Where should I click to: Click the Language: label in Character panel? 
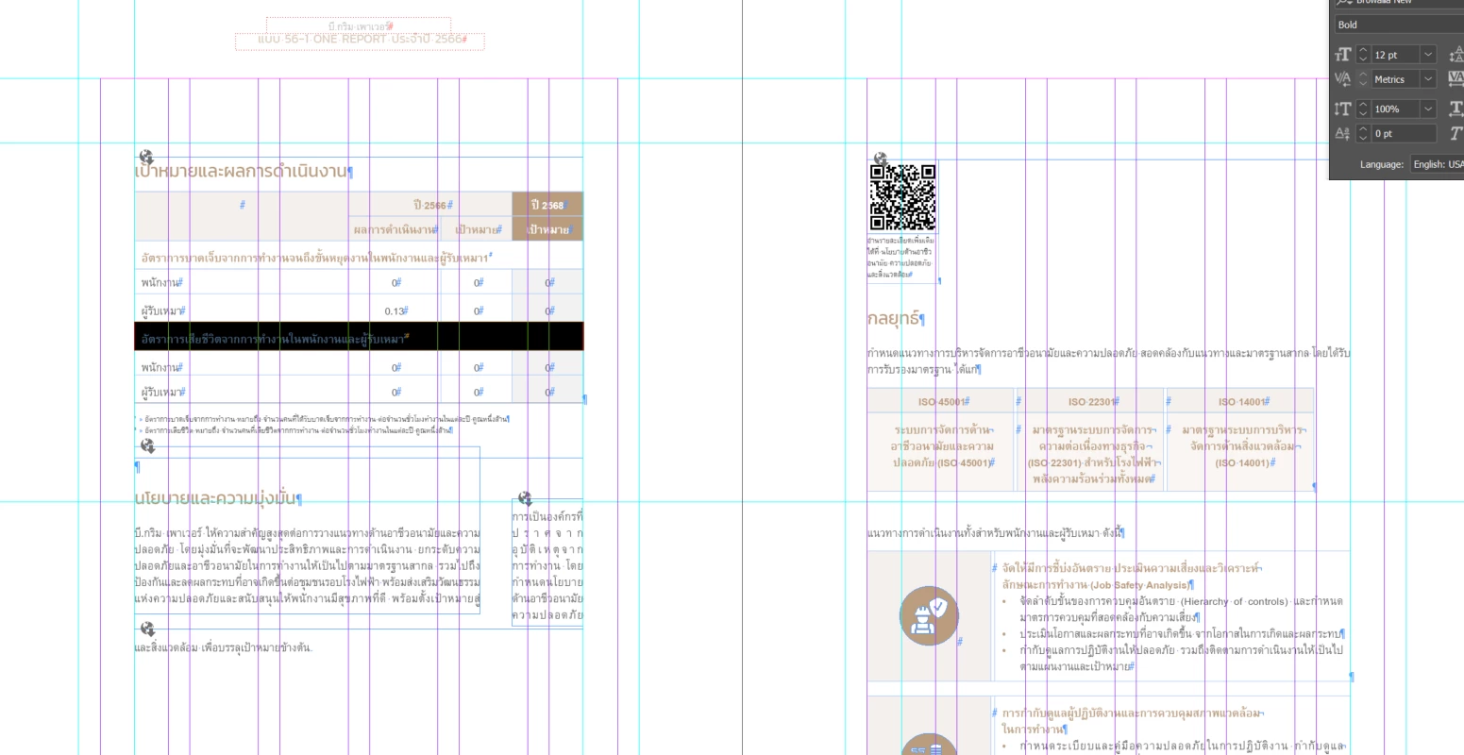pyautogui.click(x=1383, y=164)
